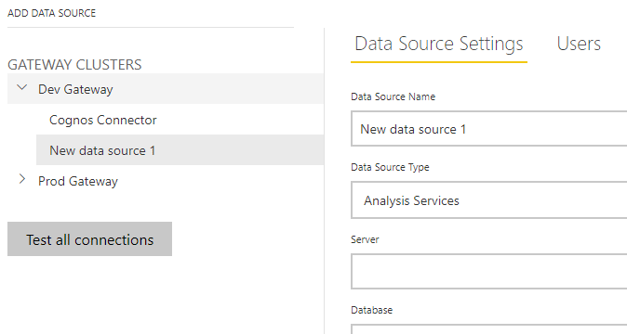The image size is (627, 334).
Task: Select the Data Source Settings tab
Action: click(439, 44)
